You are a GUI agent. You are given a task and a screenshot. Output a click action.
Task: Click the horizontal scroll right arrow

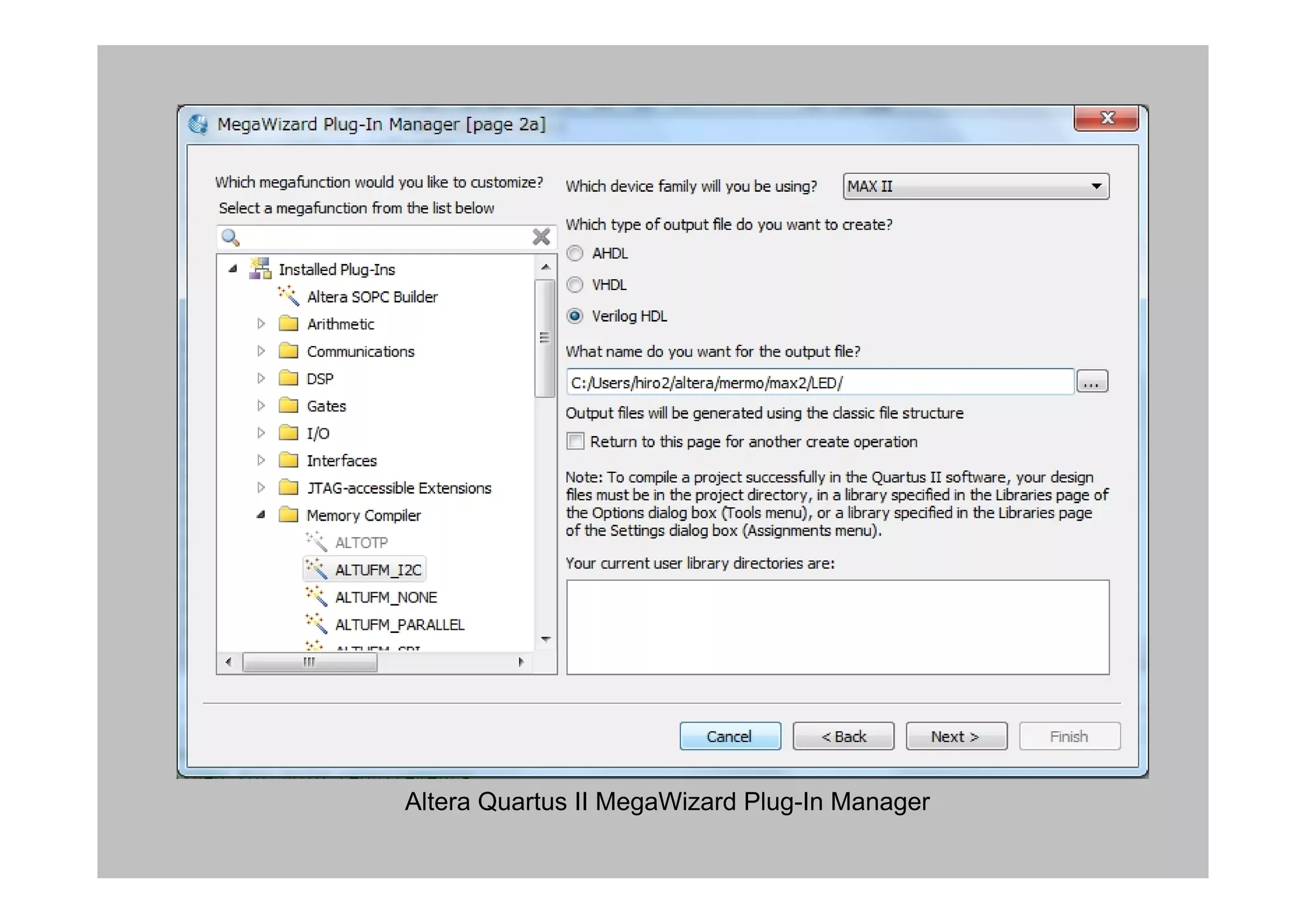(521, 662)
